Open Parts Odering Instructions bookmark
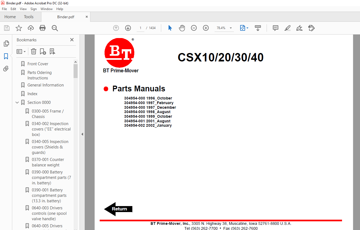 pyautogui.click(x=39, y=75)
